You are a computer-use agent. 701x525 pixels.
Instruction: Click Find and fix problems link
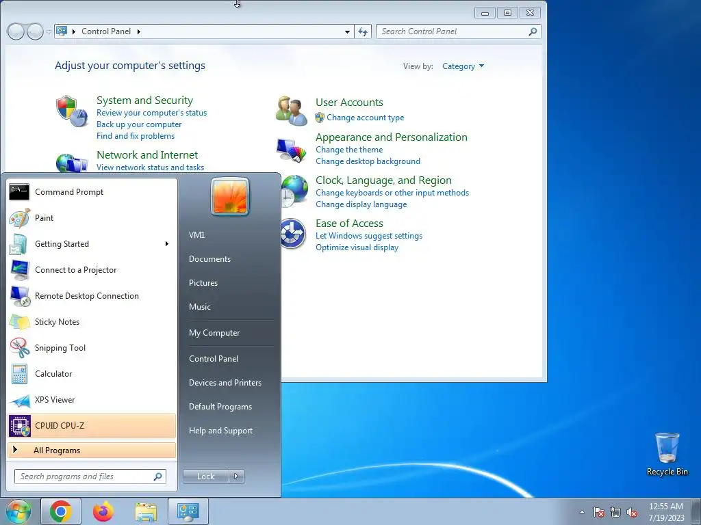coord(136,136)
